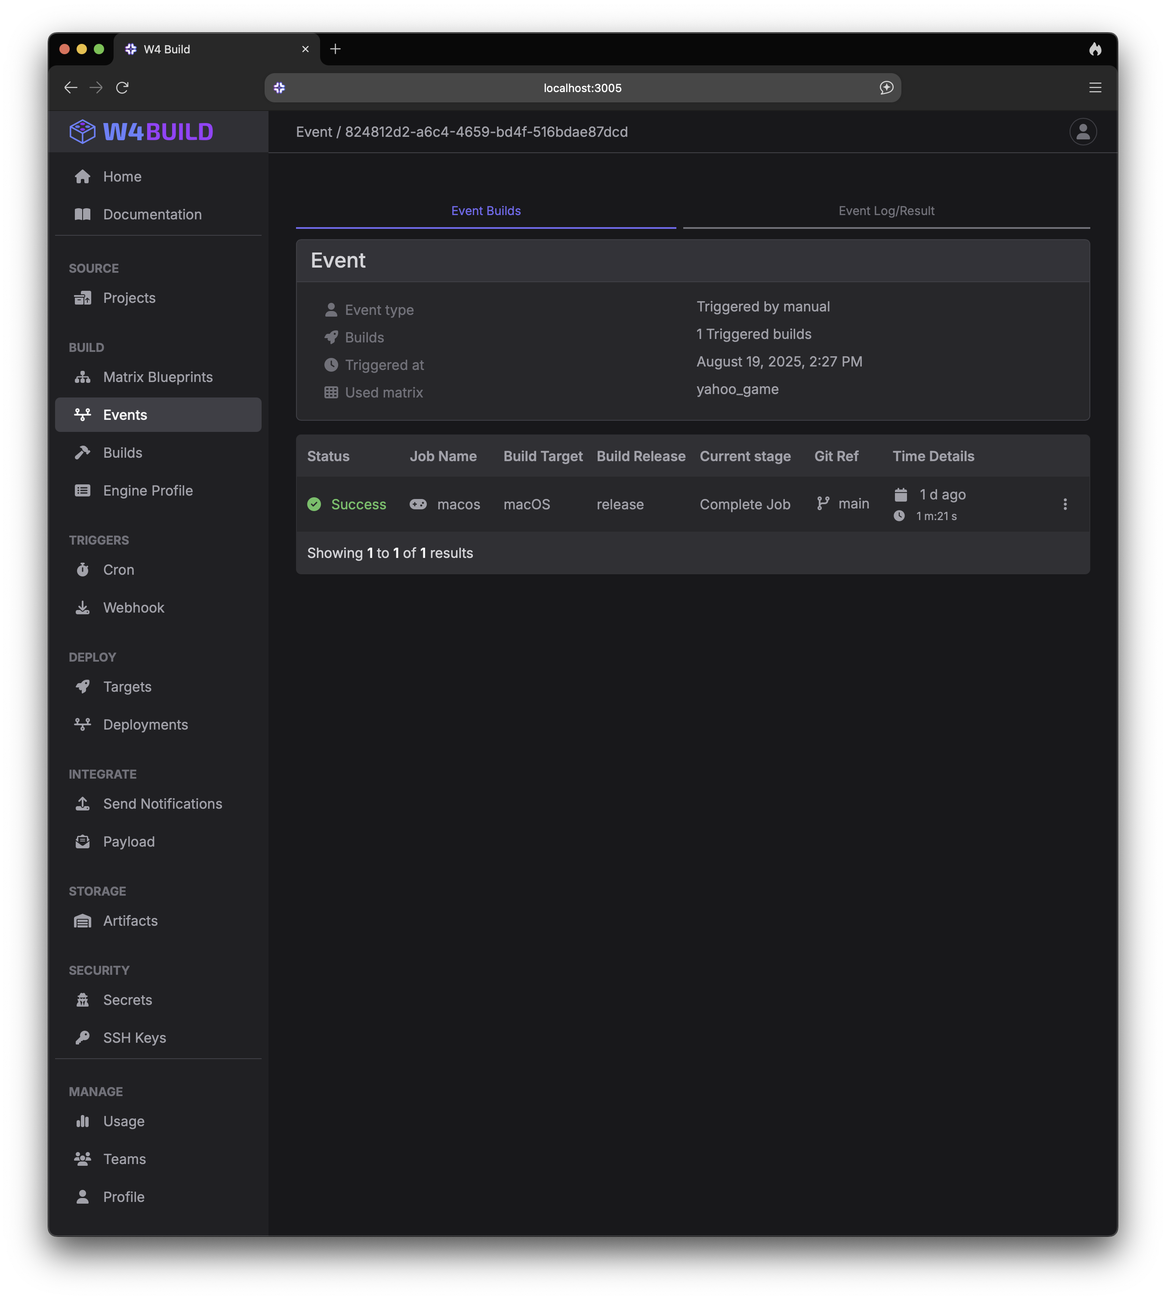Click the Event breadcrumb link

[x=314, y=132]
